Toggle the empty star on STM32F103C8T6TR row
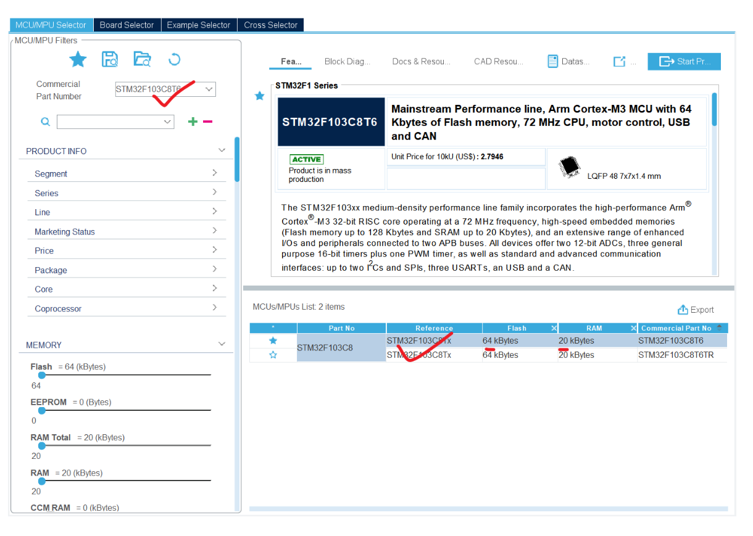753x536 pixels. [273, 355]
